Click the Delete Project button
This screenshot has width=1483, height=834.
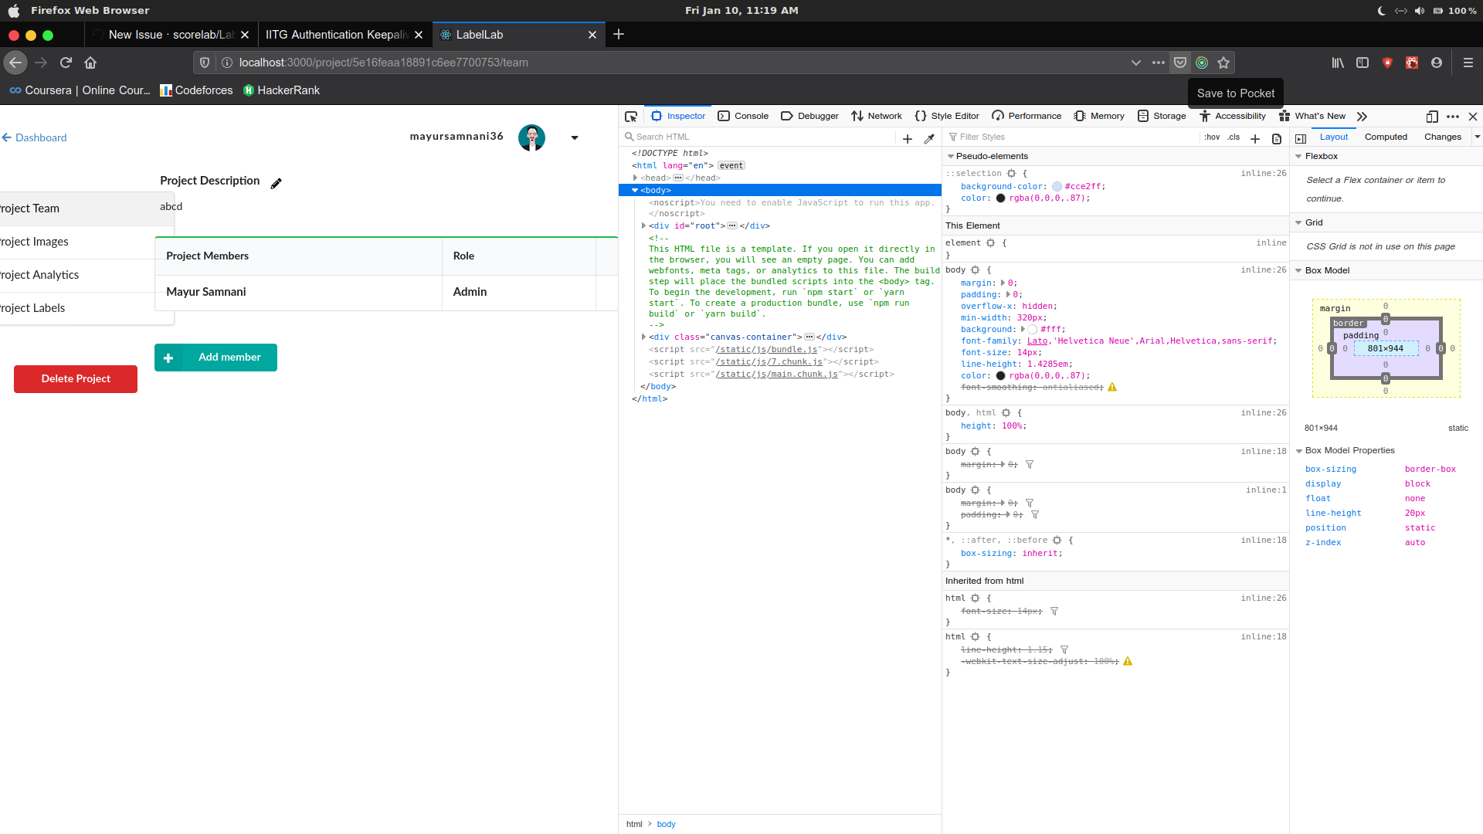click(75, 378)
